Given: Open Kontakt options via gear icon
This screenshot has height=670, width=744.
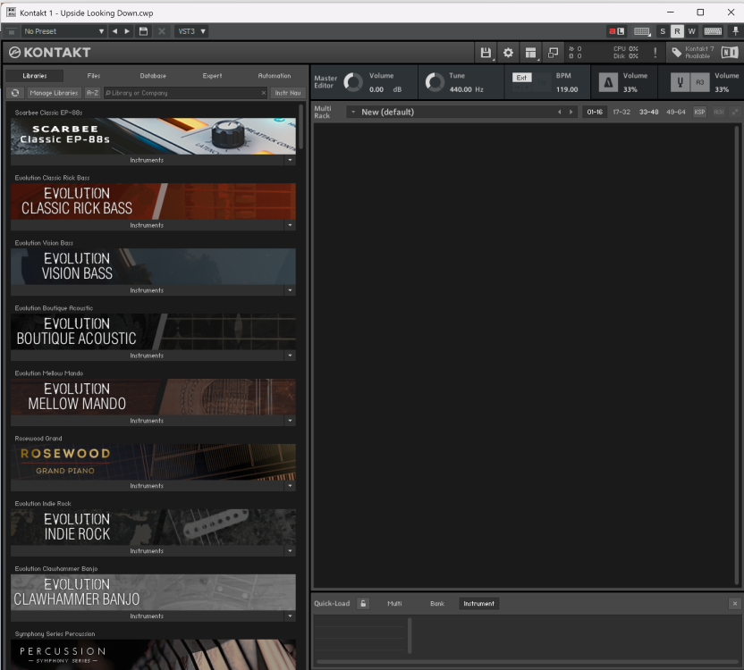Looking at the screenshot, I should click(x=508, y=53).
